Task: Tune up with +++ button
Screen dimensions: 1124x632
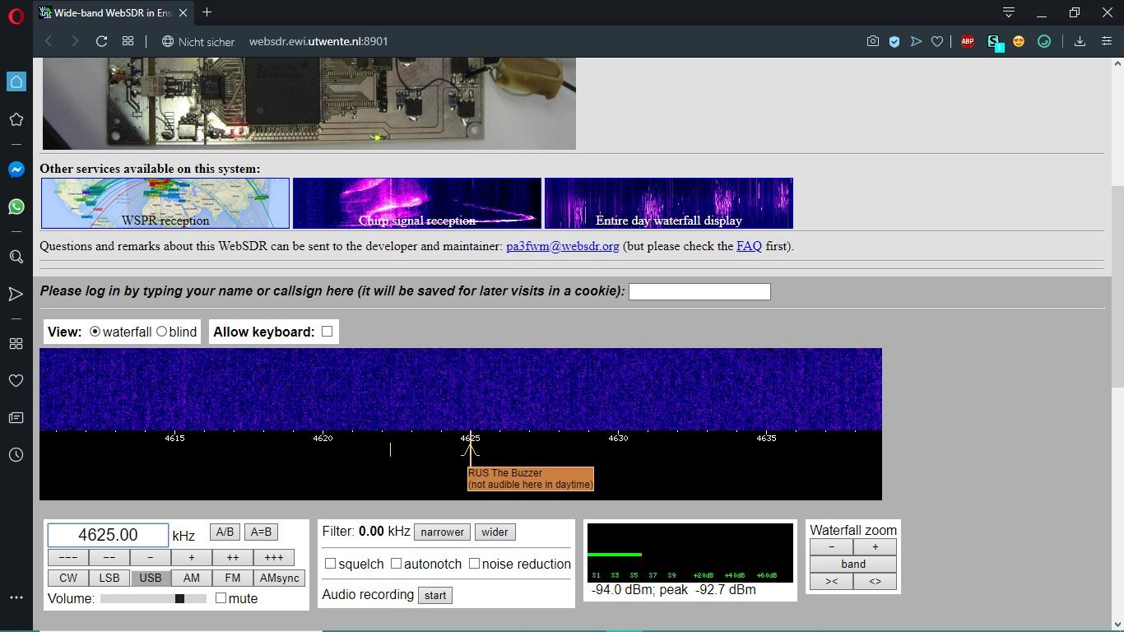Action: (x=274, y=557)
